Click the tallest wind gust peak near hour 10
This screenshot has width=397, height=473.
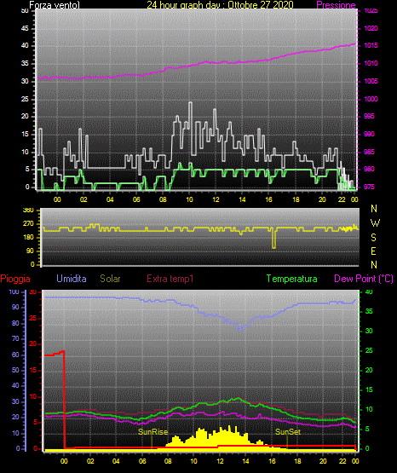(x=190, y=104)
